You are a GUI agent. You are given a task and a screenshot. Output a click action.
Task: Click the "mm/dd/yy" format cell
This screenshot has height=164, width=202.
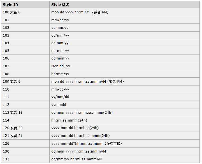point(60,20)
